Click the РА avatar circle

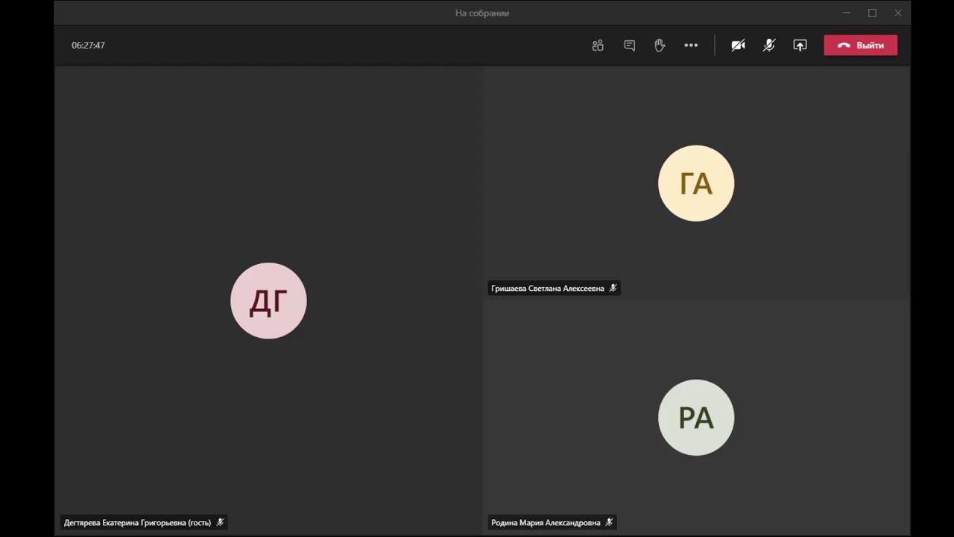click(696, 418)
